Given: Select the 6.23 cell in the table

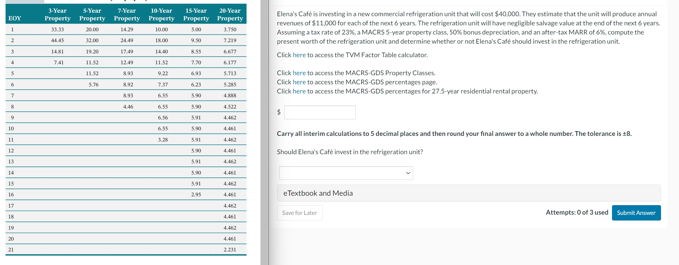Looking at the screenshot, I should [x=196, y=85].
